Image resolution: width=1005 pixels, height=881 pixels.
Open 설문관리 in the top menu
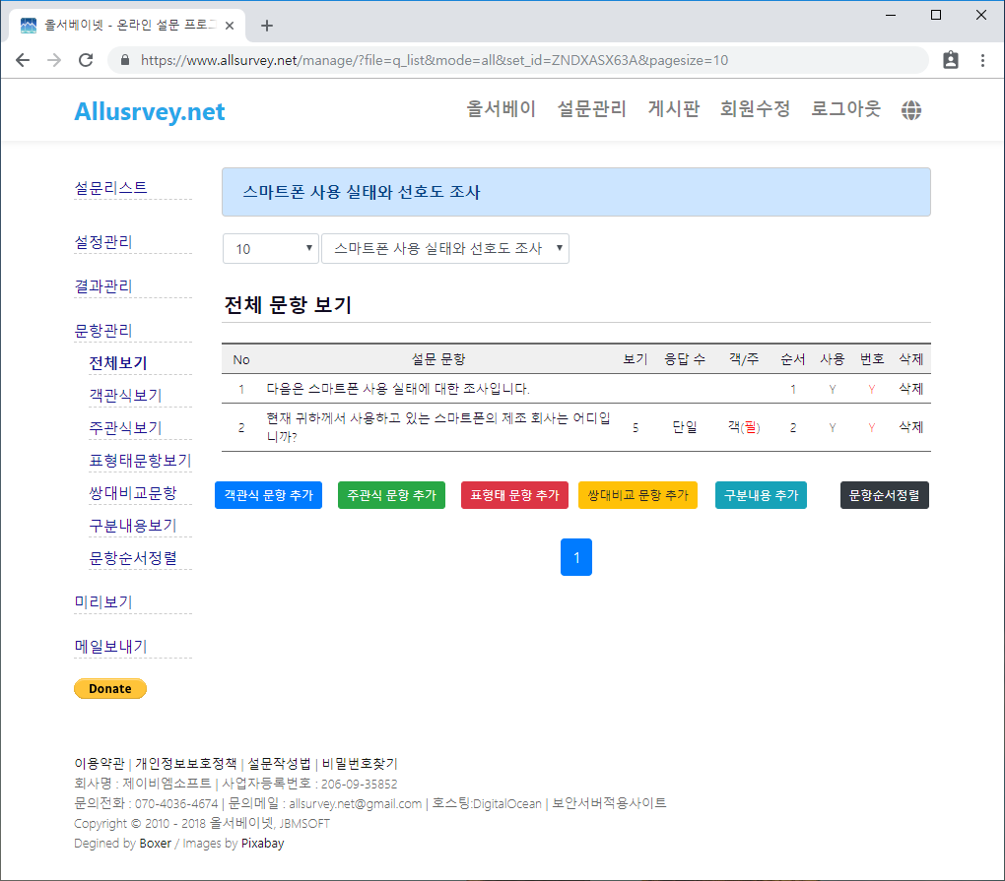pos(591,109)
